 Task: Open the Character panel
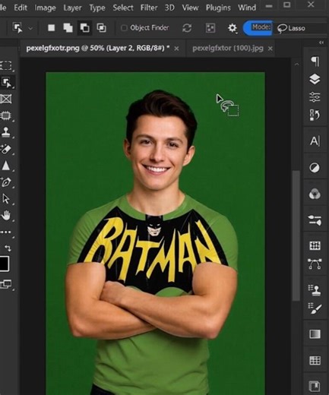(x=315, y=141)
